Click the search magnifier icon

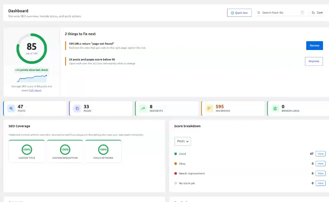[x=259, y=13]
